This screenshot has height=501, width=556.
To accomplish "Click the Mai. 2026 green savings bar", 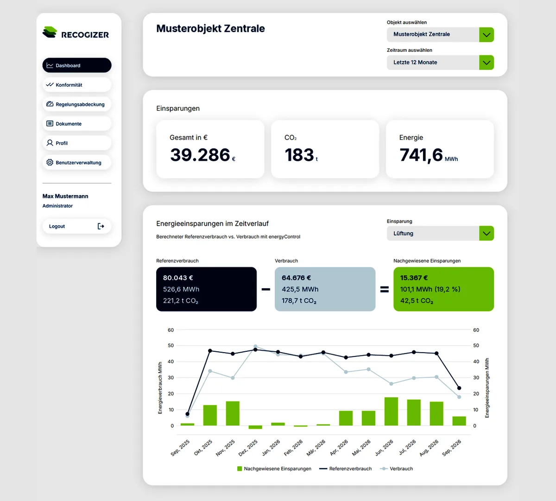I will pyautogui.click(x=368, y=418).
